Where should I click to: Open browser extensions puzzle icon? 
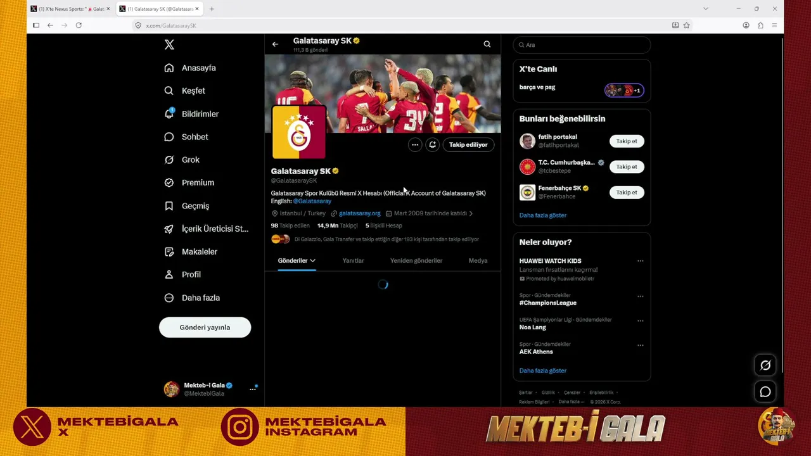tap(760, 25)
